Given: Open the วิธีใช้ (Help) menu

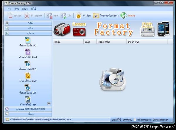Looking at the screenshot, I should 33,9.
